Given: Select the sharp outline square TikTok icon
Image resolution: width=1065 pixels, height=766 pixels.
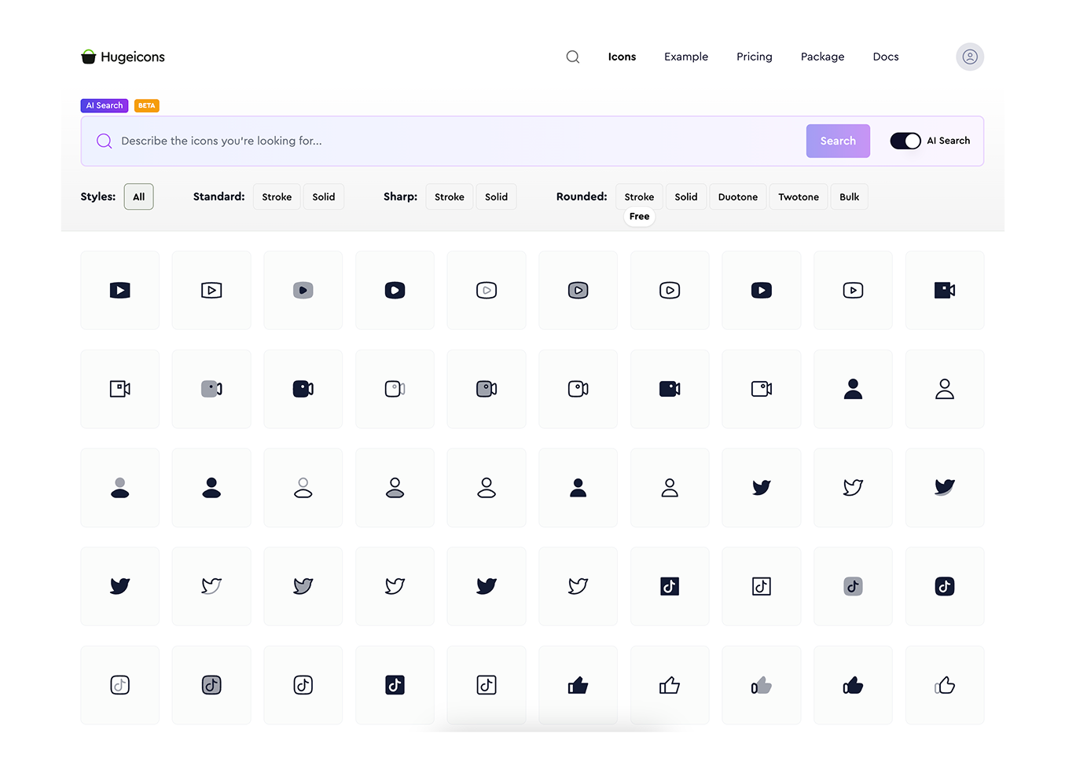Looking at the screenshot, I should (762, 586).
